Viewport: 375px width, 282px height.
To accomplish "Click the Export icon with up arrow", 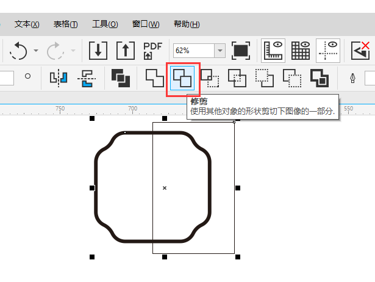I will (126, 51).
